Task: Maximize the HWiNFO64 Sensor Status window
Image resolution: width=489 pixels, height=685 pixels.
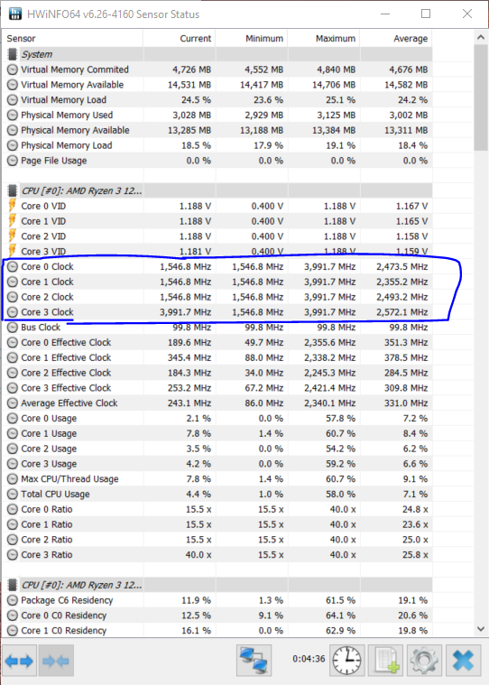Action: [426, 14]
